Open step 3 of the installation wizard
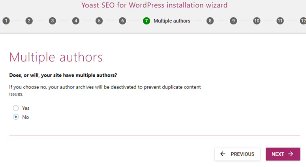This screenshot has height=167, width=306. point(52,21)
